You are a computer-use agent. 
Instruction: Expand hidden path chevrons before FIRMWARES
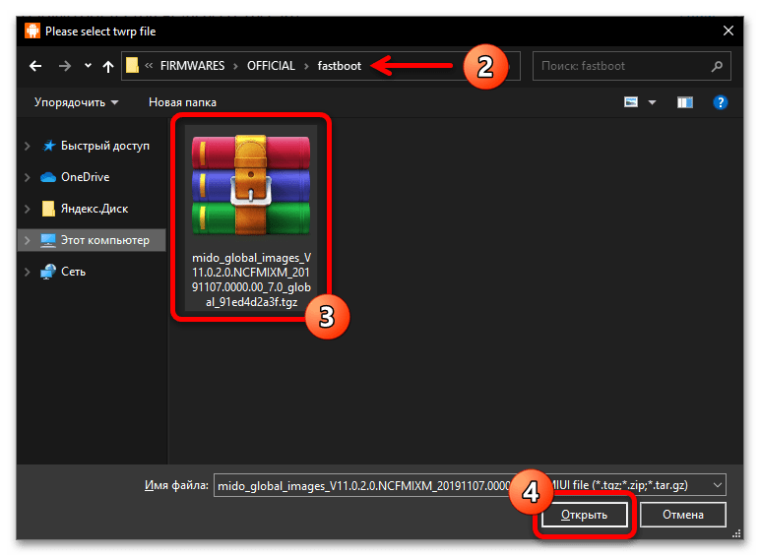tap(149, 65)
